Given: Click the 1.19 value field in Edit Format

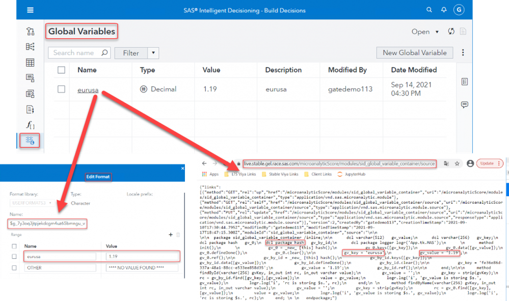Looking at the screenshot, I should [142, 257].
